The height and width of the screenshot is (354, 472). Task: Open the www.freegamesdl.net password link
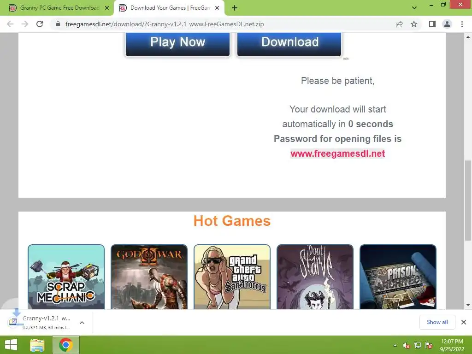(x=338, y=153)
